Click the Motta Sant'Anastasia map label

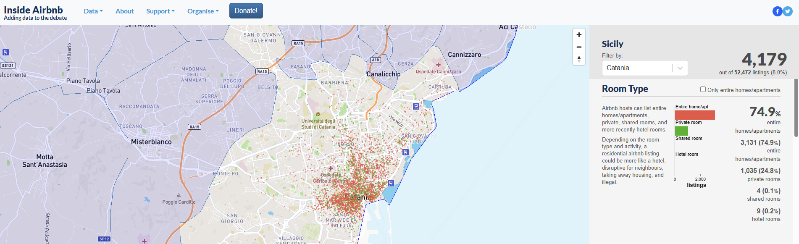click(x=45, y=161)
